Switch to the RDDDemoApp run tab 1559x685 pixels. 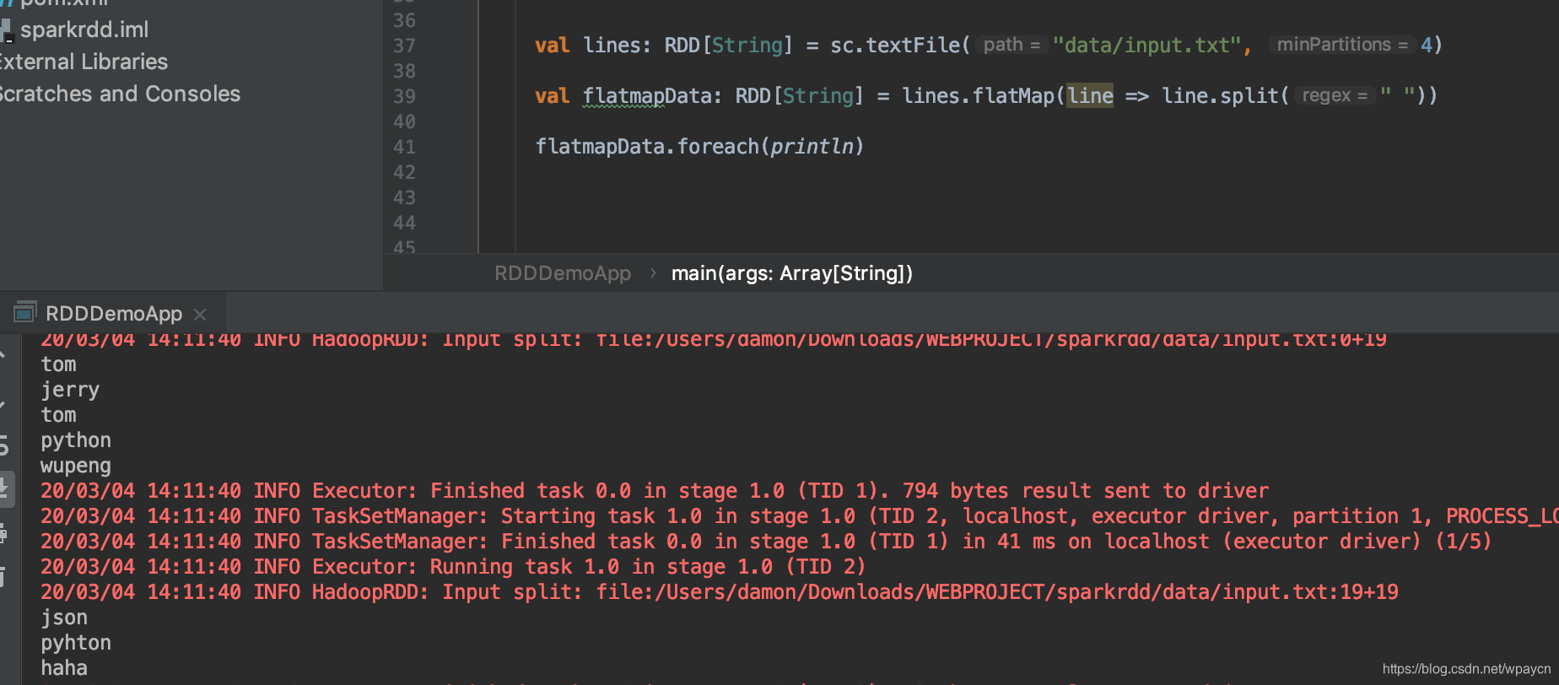coord(114,314)
